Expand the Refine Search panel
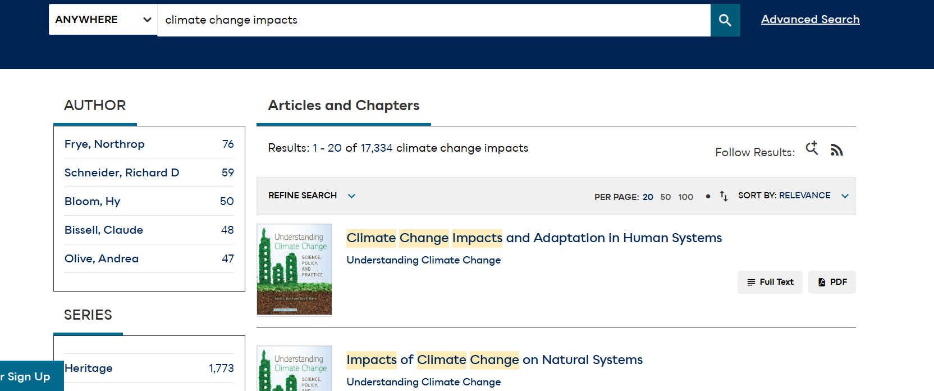Screen dimensions: 934x391 (312, 195)
